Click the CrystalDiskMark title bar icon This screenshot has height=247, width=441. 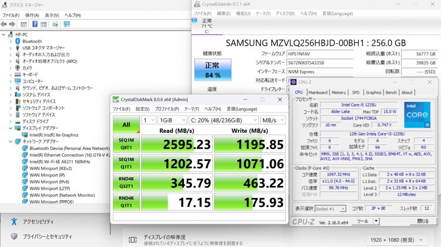pos(116,99)
